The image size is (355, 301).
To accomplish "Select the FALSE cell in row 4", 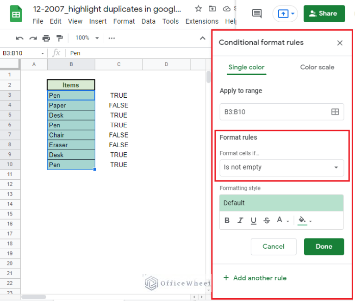I will tap(118, 105).
